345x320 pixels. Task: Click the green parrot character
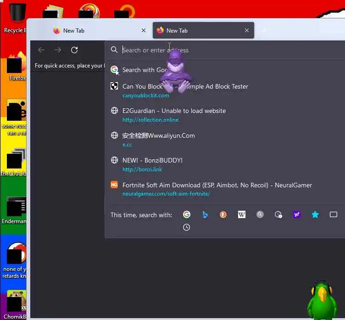tap(322, 300)
